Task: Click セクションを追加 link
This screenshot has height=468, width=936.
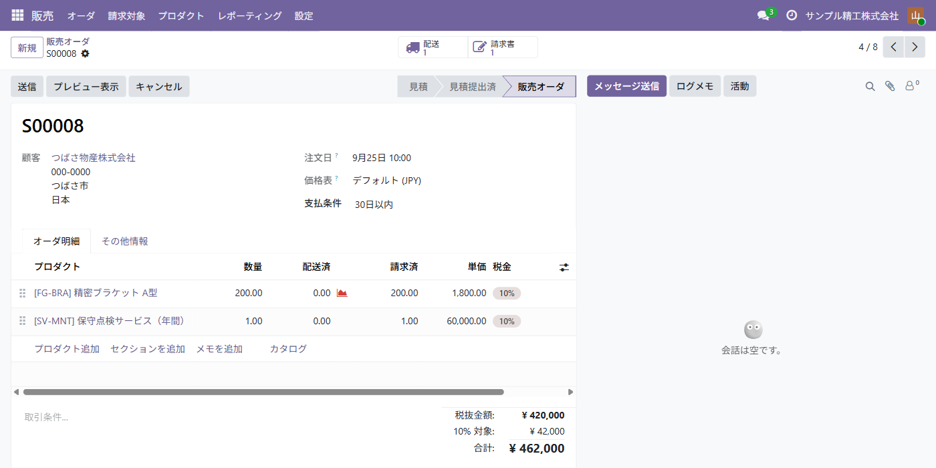Action: 148,349
